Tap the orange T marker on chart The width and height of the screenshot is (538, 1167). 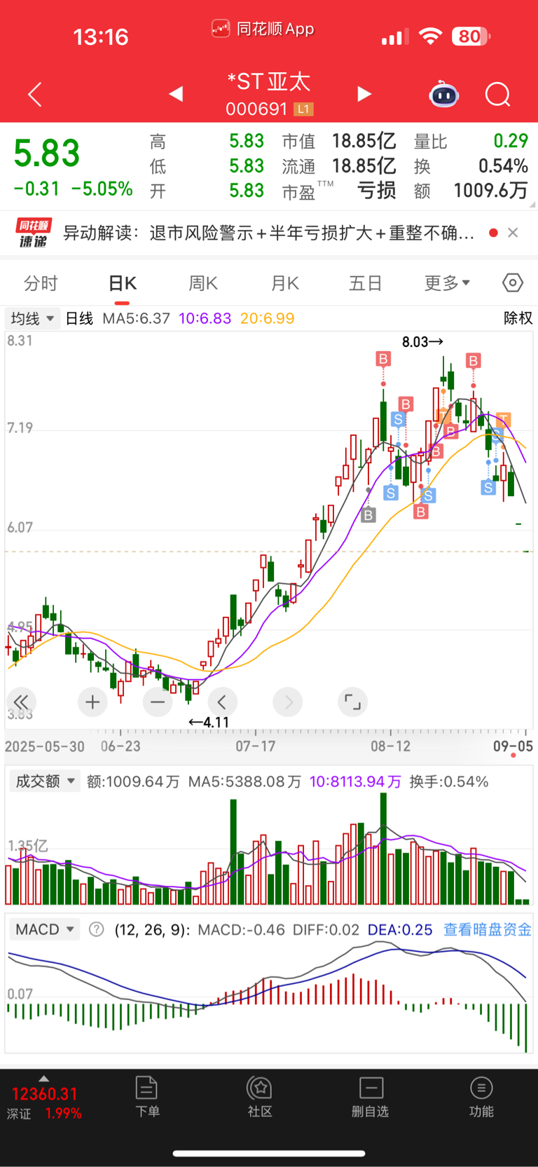503,421
